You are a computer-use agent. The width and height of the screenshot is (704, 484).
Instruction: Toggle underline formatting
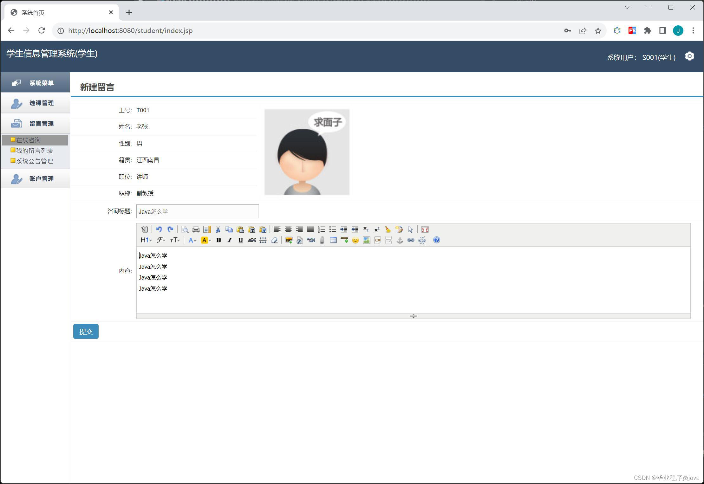pyautogui.click(x=241, y=240)
